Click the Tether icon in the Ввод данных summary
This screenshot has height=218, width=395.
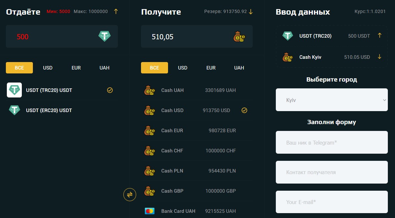tap(288, 36)
